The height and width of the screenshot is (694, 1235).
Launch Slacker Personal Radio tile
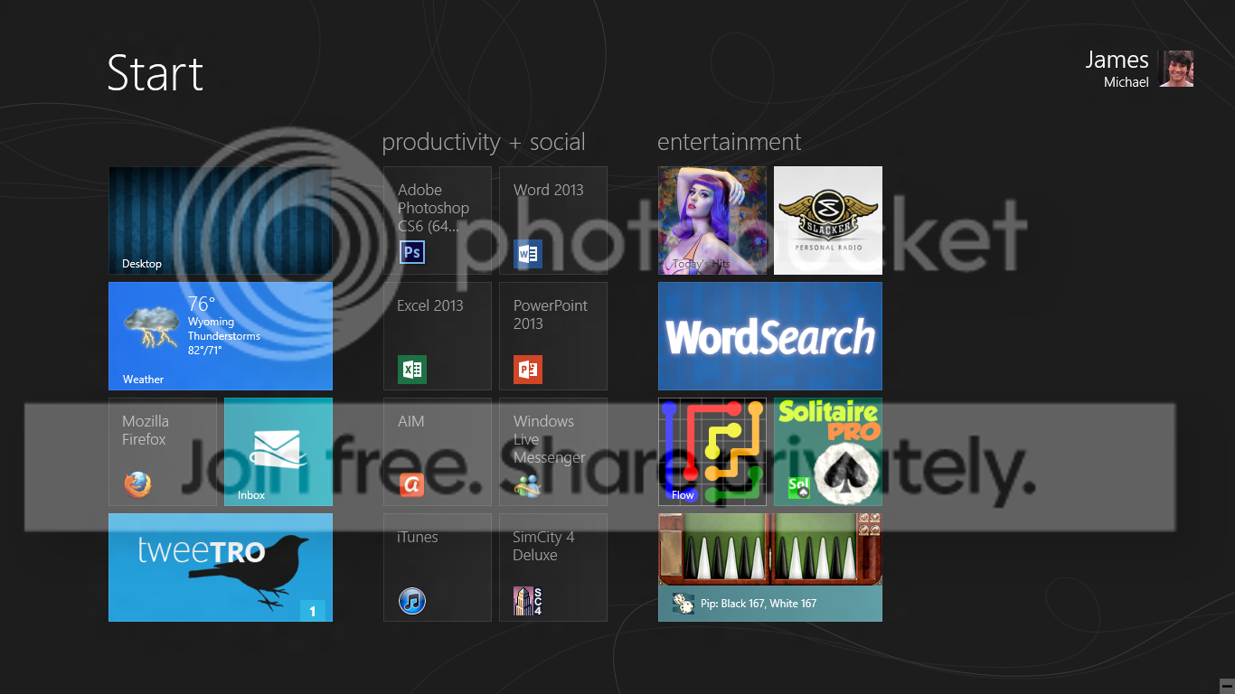click(828, 220)
